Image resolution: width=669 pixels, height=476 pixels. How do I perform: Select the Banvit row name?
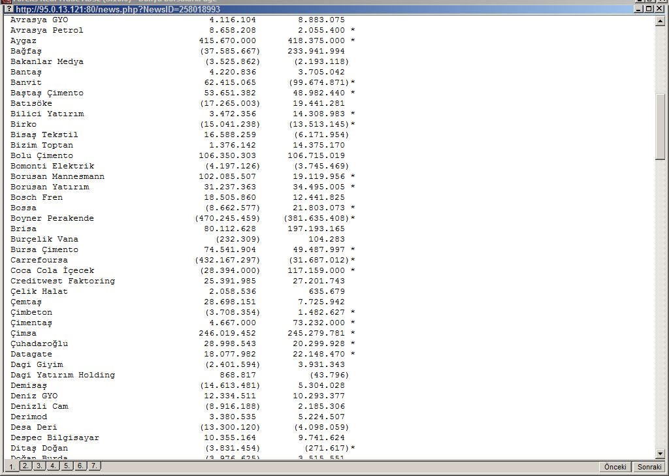[x=26, y=82]
